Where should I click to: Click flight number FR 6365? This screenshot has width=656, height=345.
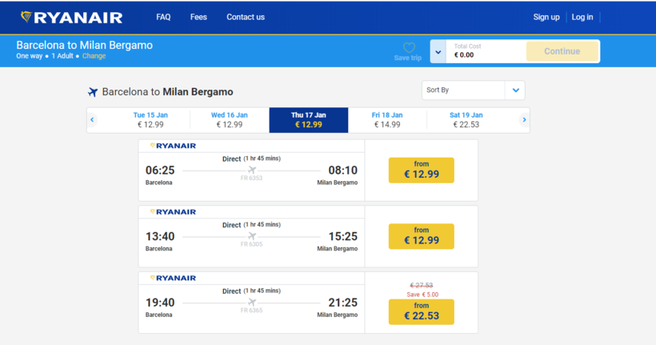pyautogui.click(x=251, y=311)
